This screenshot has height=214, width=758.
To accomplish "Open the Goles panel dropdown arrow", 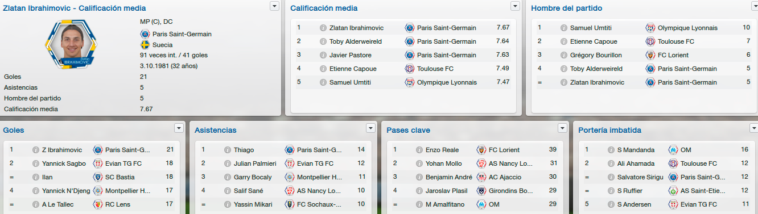I will pos(179,128).
